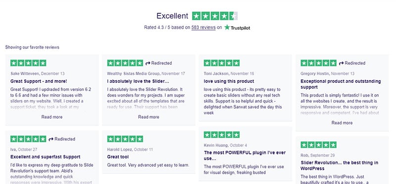
Task: Select the 'Great tool' review card
Action: 148,152
